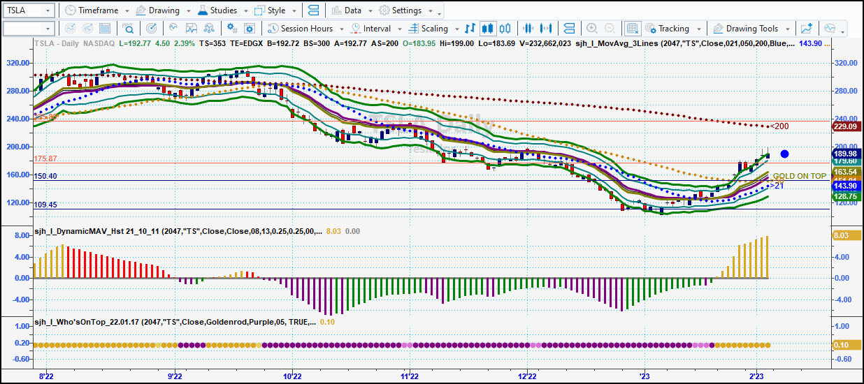Click the zoom out magnifier
This screenshot has height=384, width=864.
click(x=610, y=29)
